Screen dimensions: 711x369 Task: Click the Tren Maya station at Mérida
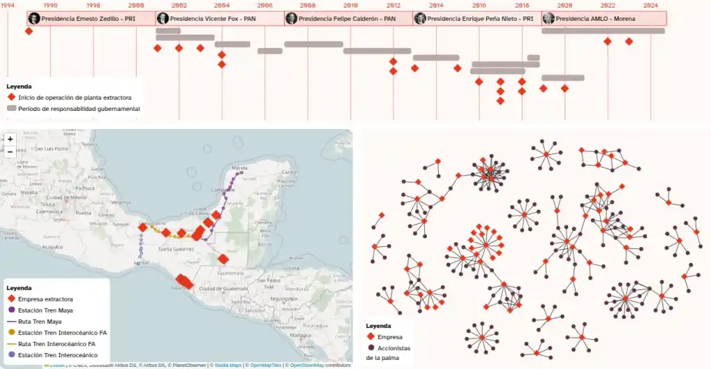[x=242, y=173]
